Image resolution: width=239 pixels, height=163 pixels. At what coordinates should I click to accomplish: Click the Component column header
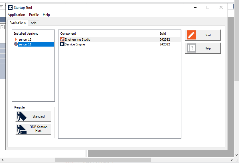click(x=108, y=34)
